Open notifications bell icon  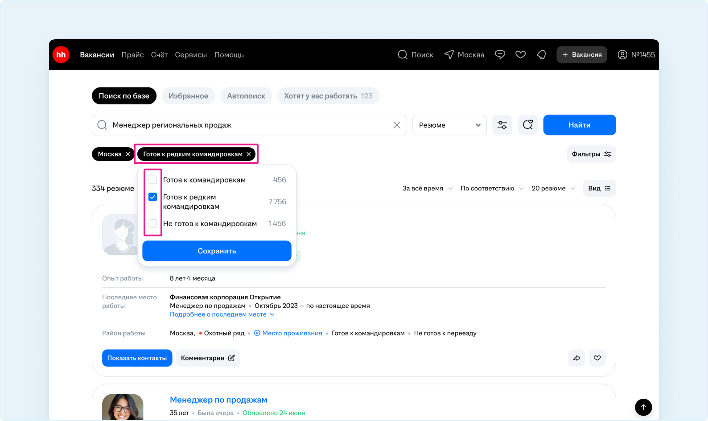coord(541,55)
